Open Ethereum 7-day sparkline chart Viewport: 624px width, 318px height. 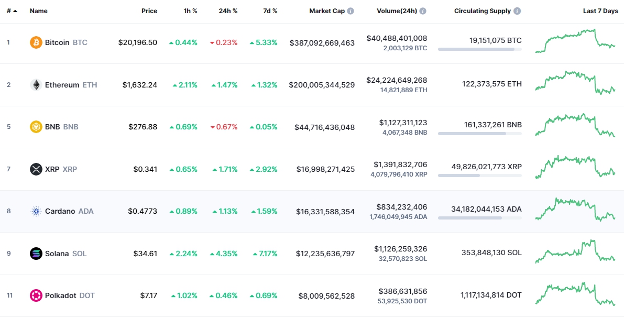point(575,82)
